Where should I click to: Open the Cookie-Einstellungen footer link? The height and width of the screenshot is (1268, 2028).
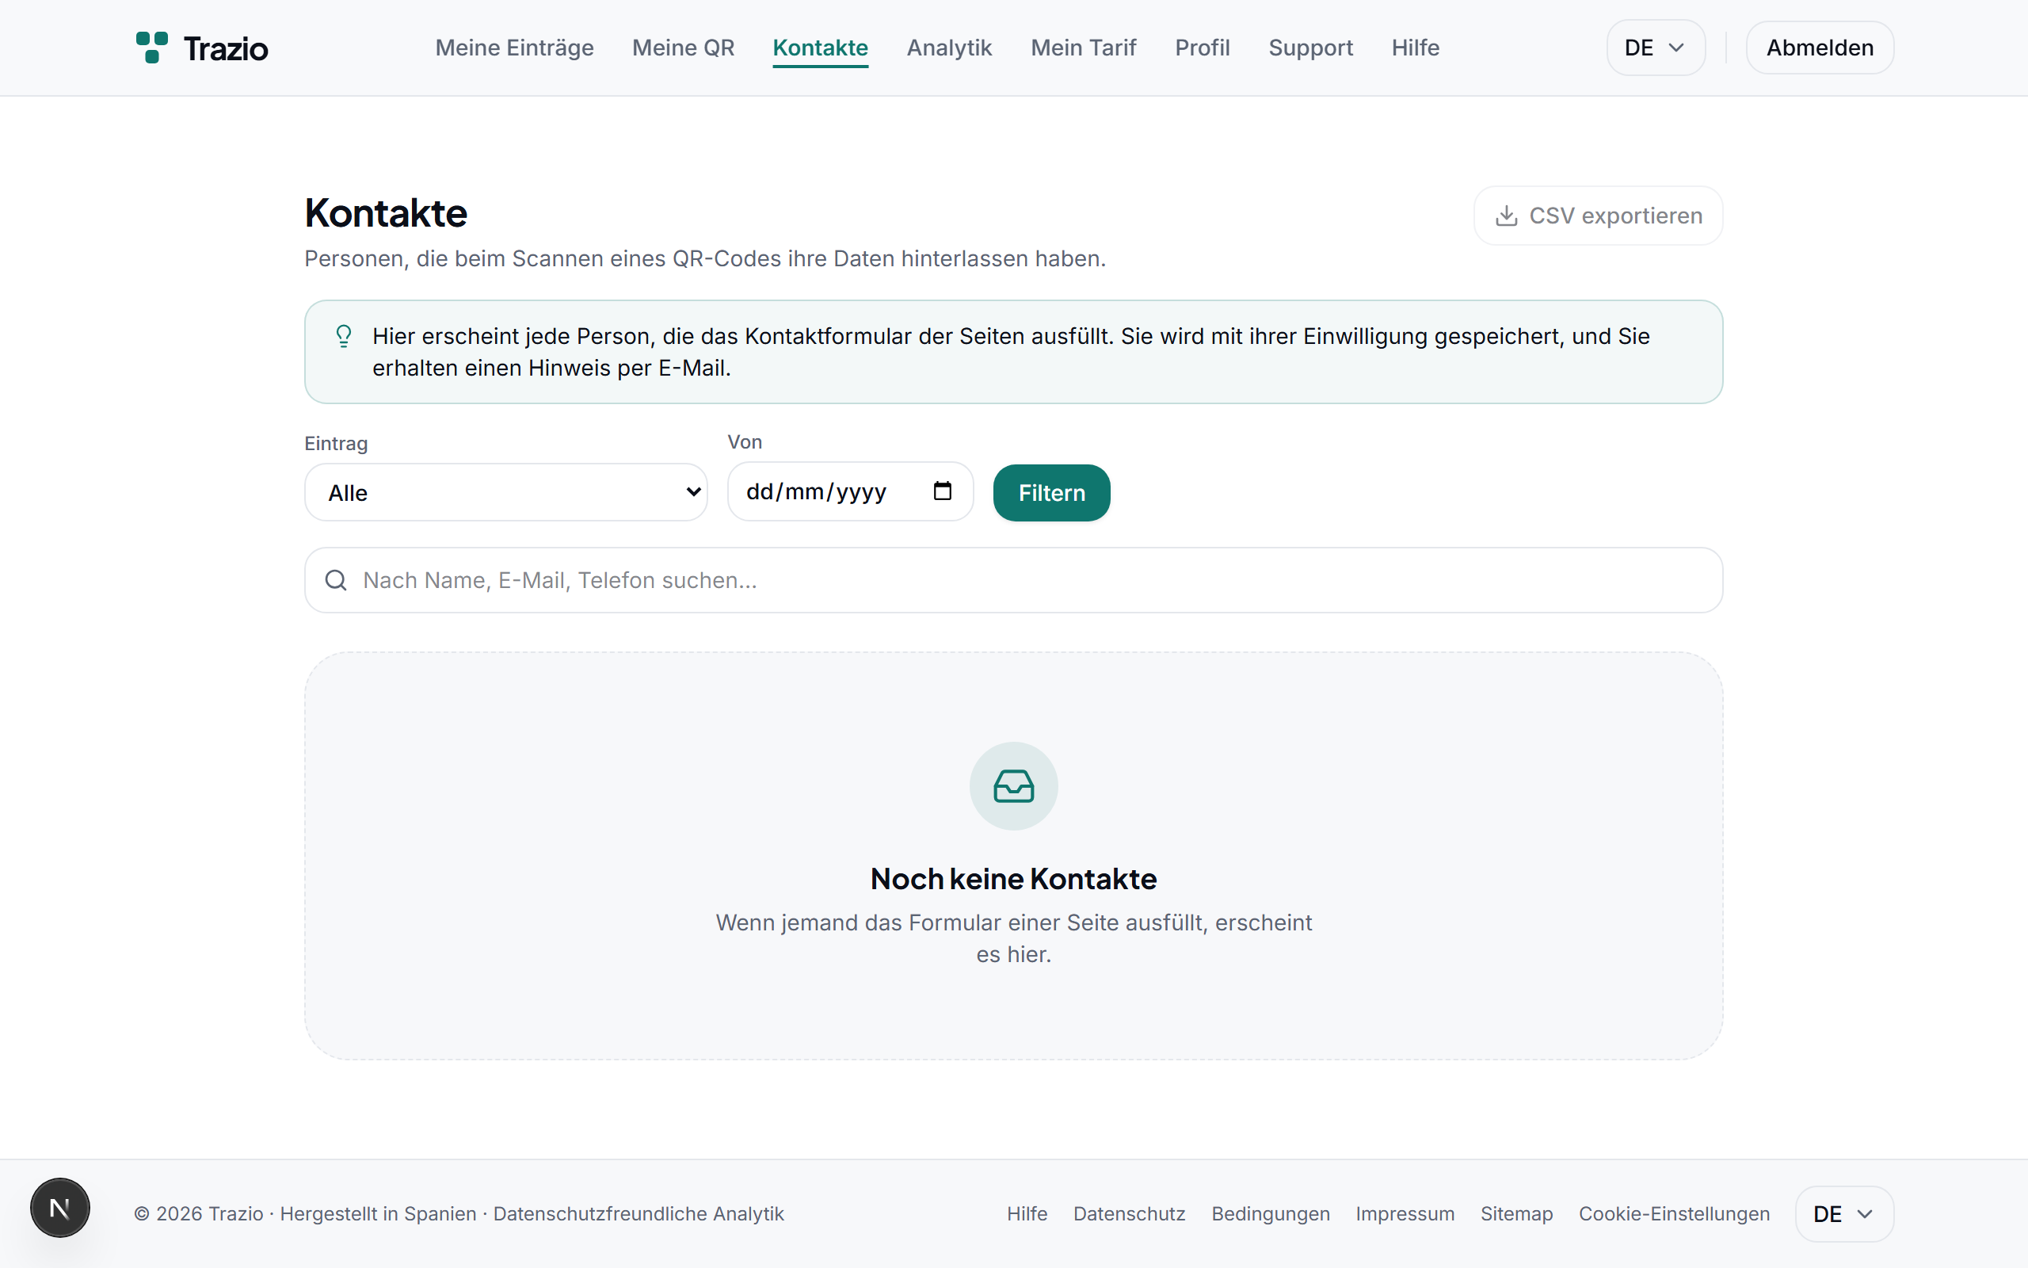point(1674,1213)
